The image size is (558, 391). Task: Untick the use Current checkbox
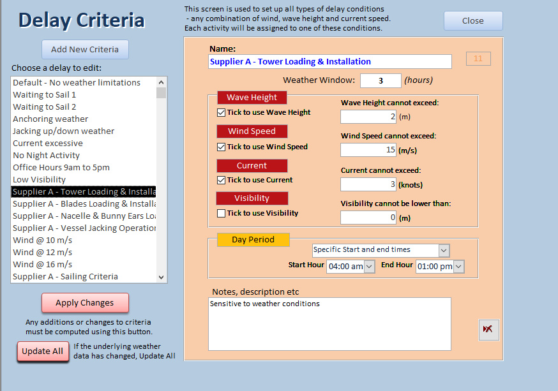(x=222, y=181)
